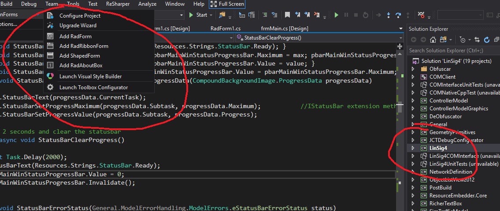The height and width of the screenshot is (211, 500).
Task: Click the Find in Files toolbar icon
Action: coord(222,15)
